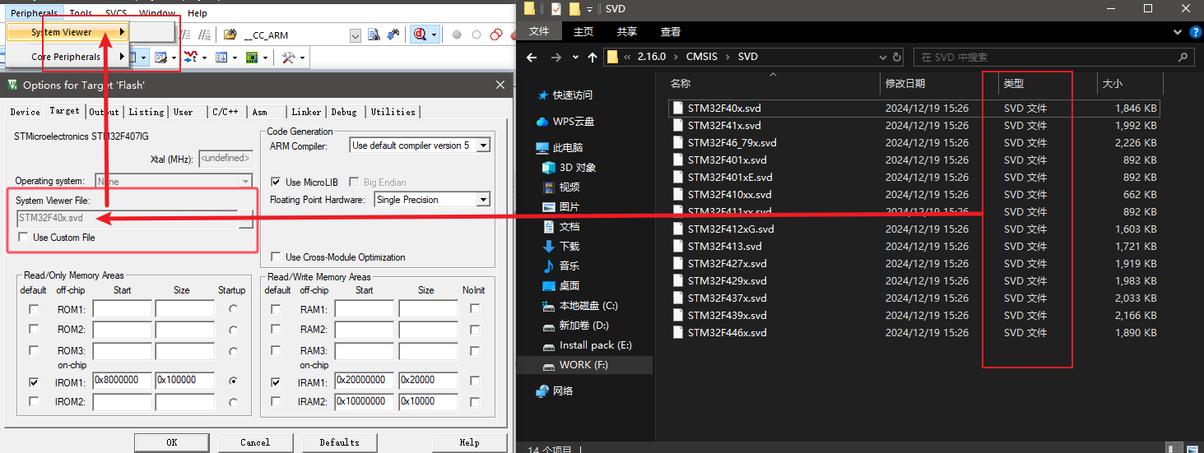Screen dimensions: 1204x453
Task: Click the Defaults button
Action: click(339, 442)
